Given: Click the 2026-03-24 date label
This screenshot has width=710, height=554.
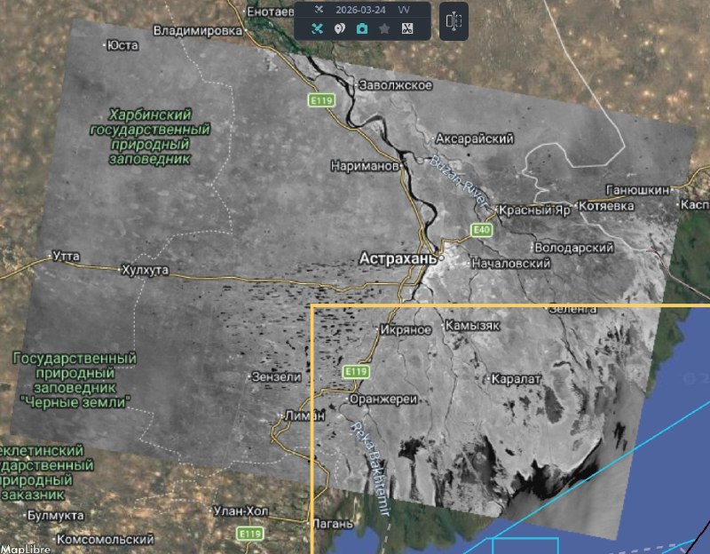Looking at the screenshot, I should (x=359, y=10).
